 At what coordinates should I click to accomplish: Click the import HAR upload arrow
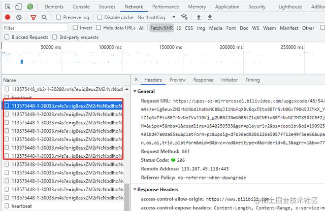pos(199,17)
